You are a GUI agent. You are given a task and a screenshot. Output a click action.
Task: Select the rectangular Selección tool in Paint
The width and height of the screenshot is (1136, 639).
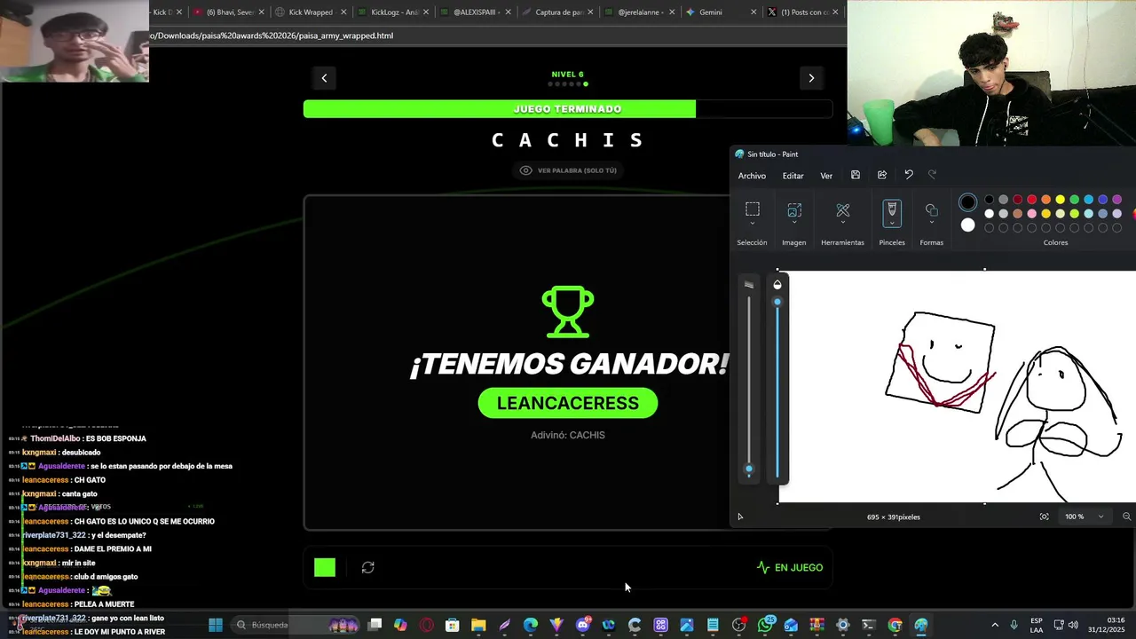click(752, 209)
